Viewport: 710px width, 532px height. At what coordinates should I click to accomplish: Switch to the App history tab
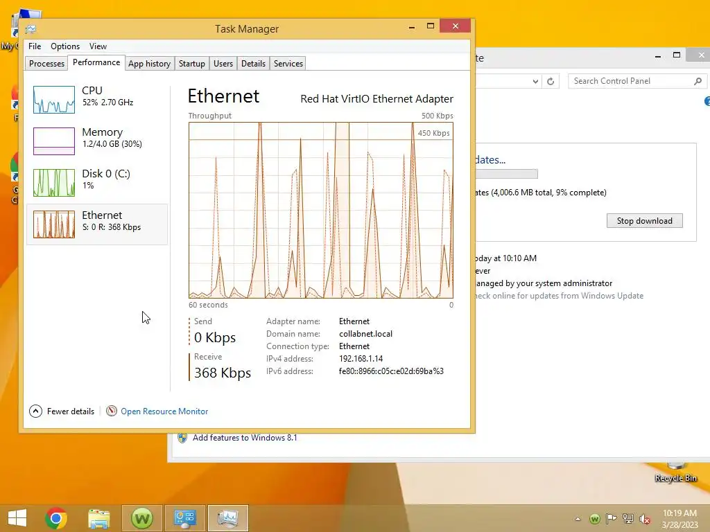pyautogui.click(x=150, y=63)
